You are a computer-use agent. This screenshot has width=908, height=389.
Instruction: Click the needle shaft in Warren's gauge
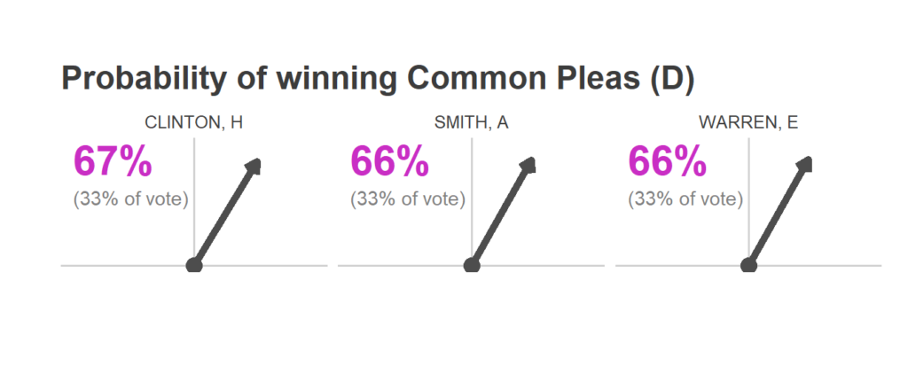776,216
